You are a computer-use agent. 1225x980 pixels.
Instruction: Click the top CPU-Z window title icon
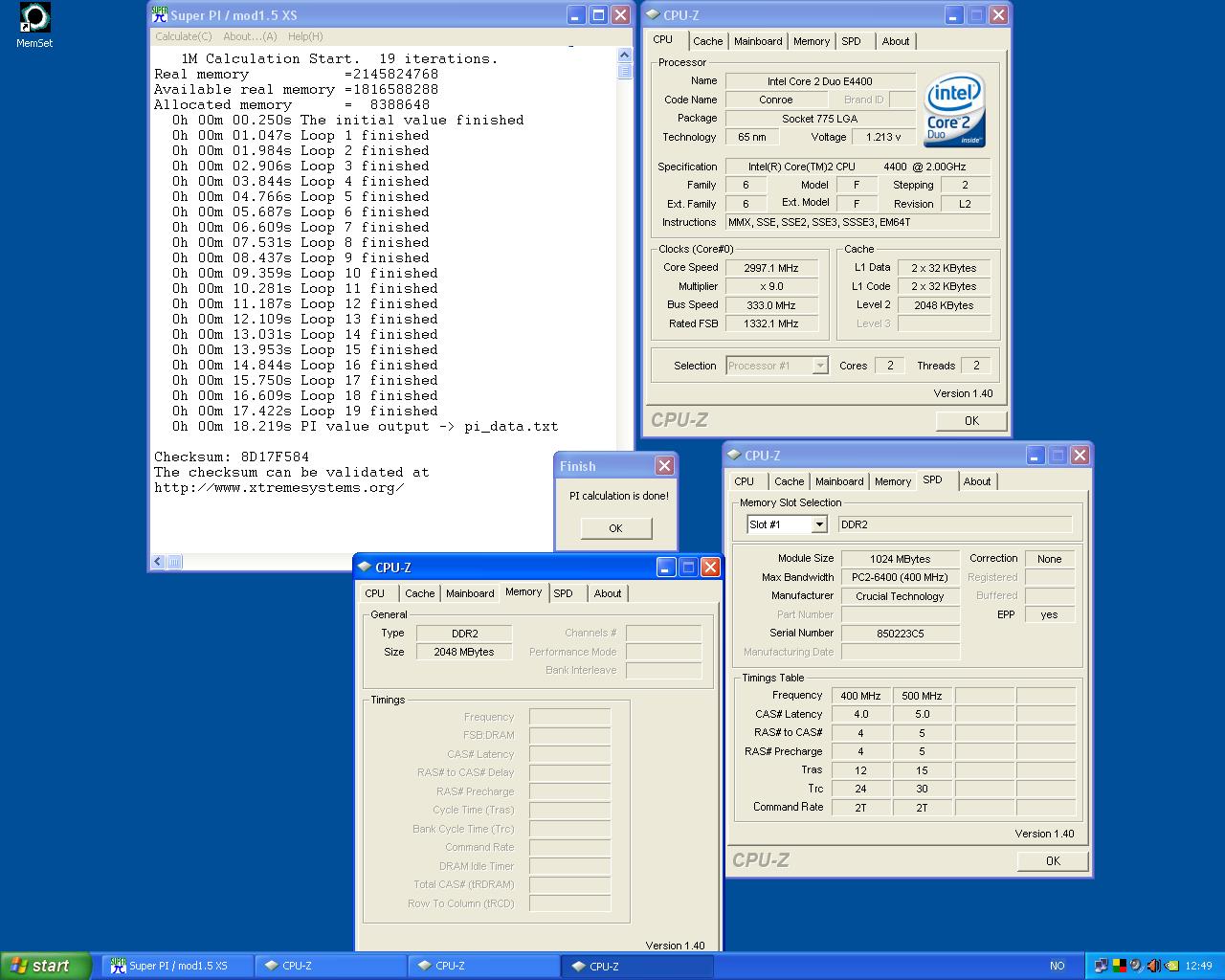pyautogui.click(x=652, y=15)
